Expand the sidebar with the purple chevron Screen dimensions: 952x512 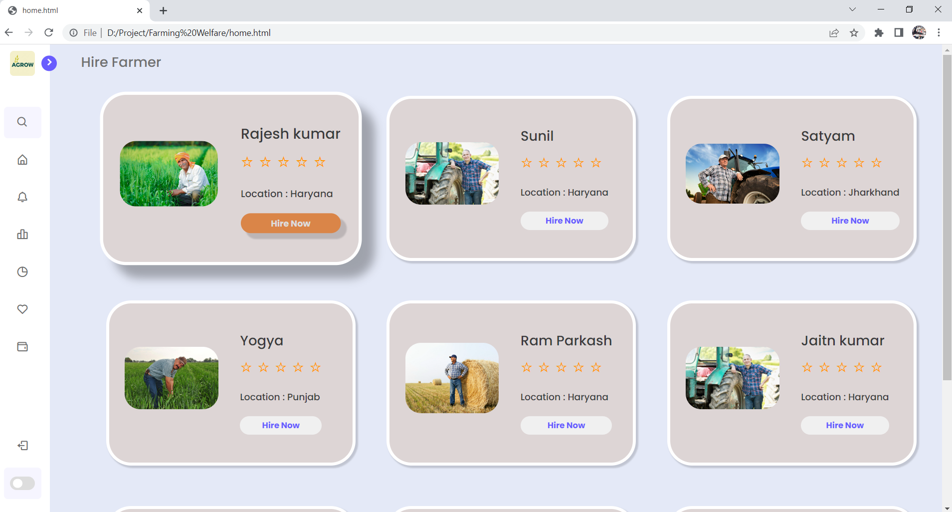49,63
